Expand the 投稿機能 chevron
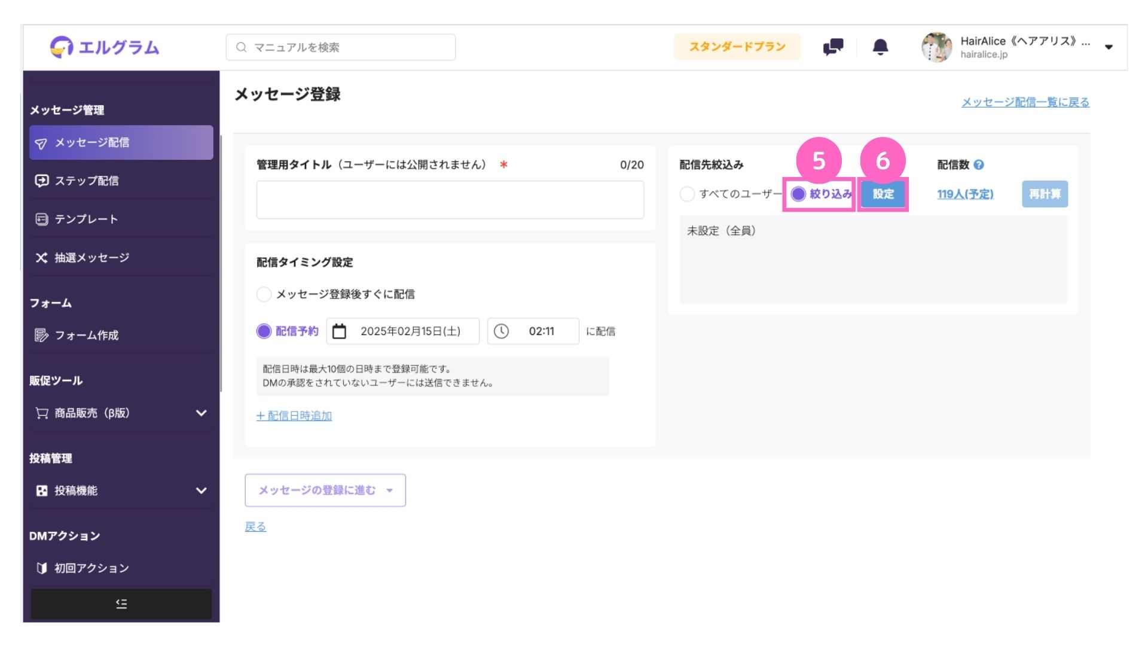 click(201, 490)
